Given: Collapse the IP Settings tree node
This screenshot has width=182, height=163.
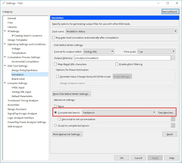Looking at the screenshot, I should [5, 31].
